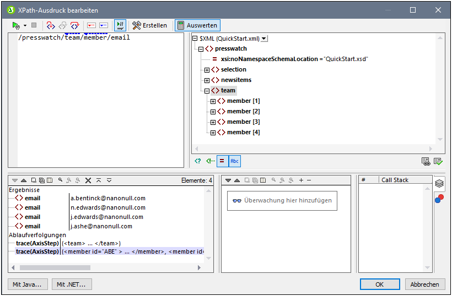Delete results using the X icon
The image size is (452, 296).
pyautogui.click(x=88, y=180)
